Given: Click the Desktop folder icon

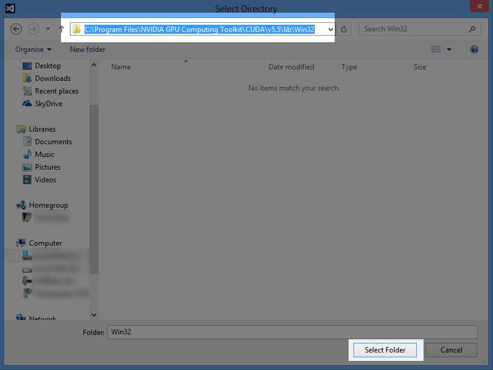Looking at the screenshot, I should [27, 66].
